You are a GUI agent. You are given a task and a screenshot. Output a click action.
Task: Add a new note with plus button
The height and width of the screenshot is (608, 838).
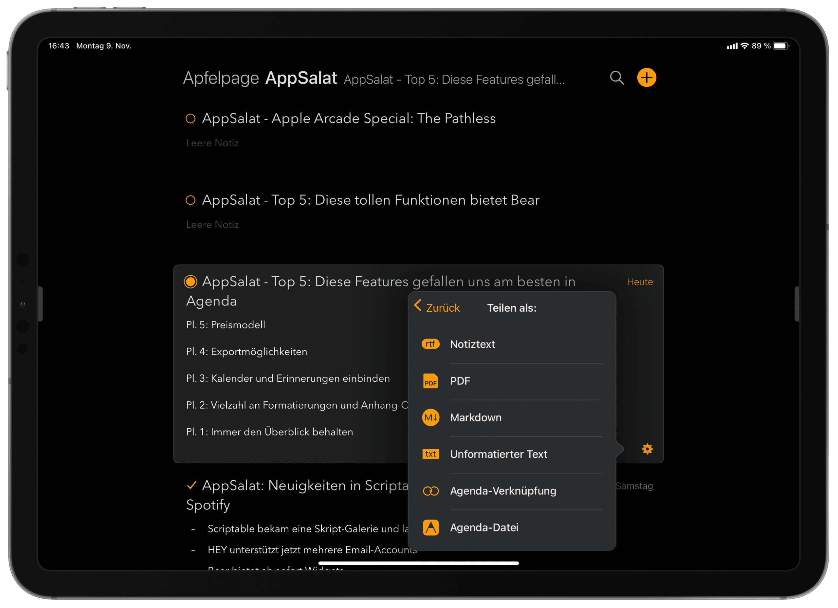pos(647,78)
